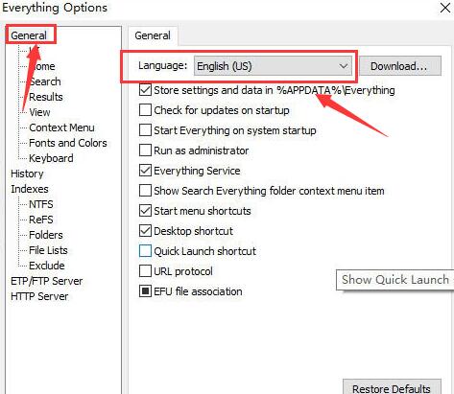Select the General tab in right pane
The height and width of the screenshot is (394, 454).
coord(153,35)
